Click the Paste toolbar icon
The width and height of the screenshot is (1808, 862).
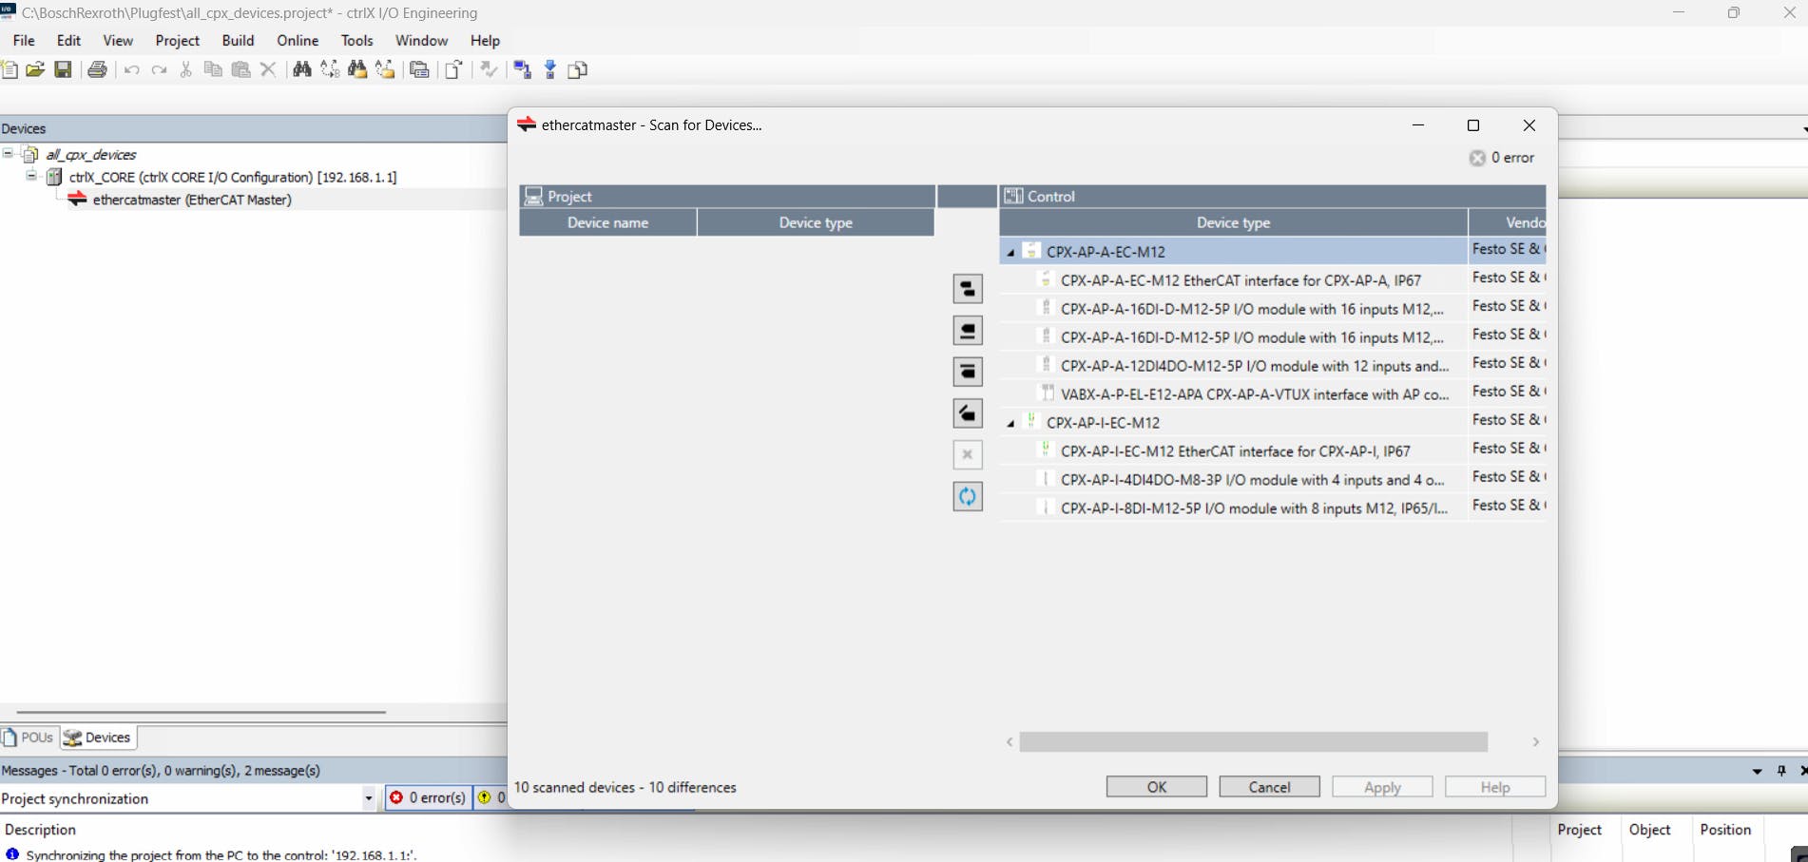coord(241,69)
